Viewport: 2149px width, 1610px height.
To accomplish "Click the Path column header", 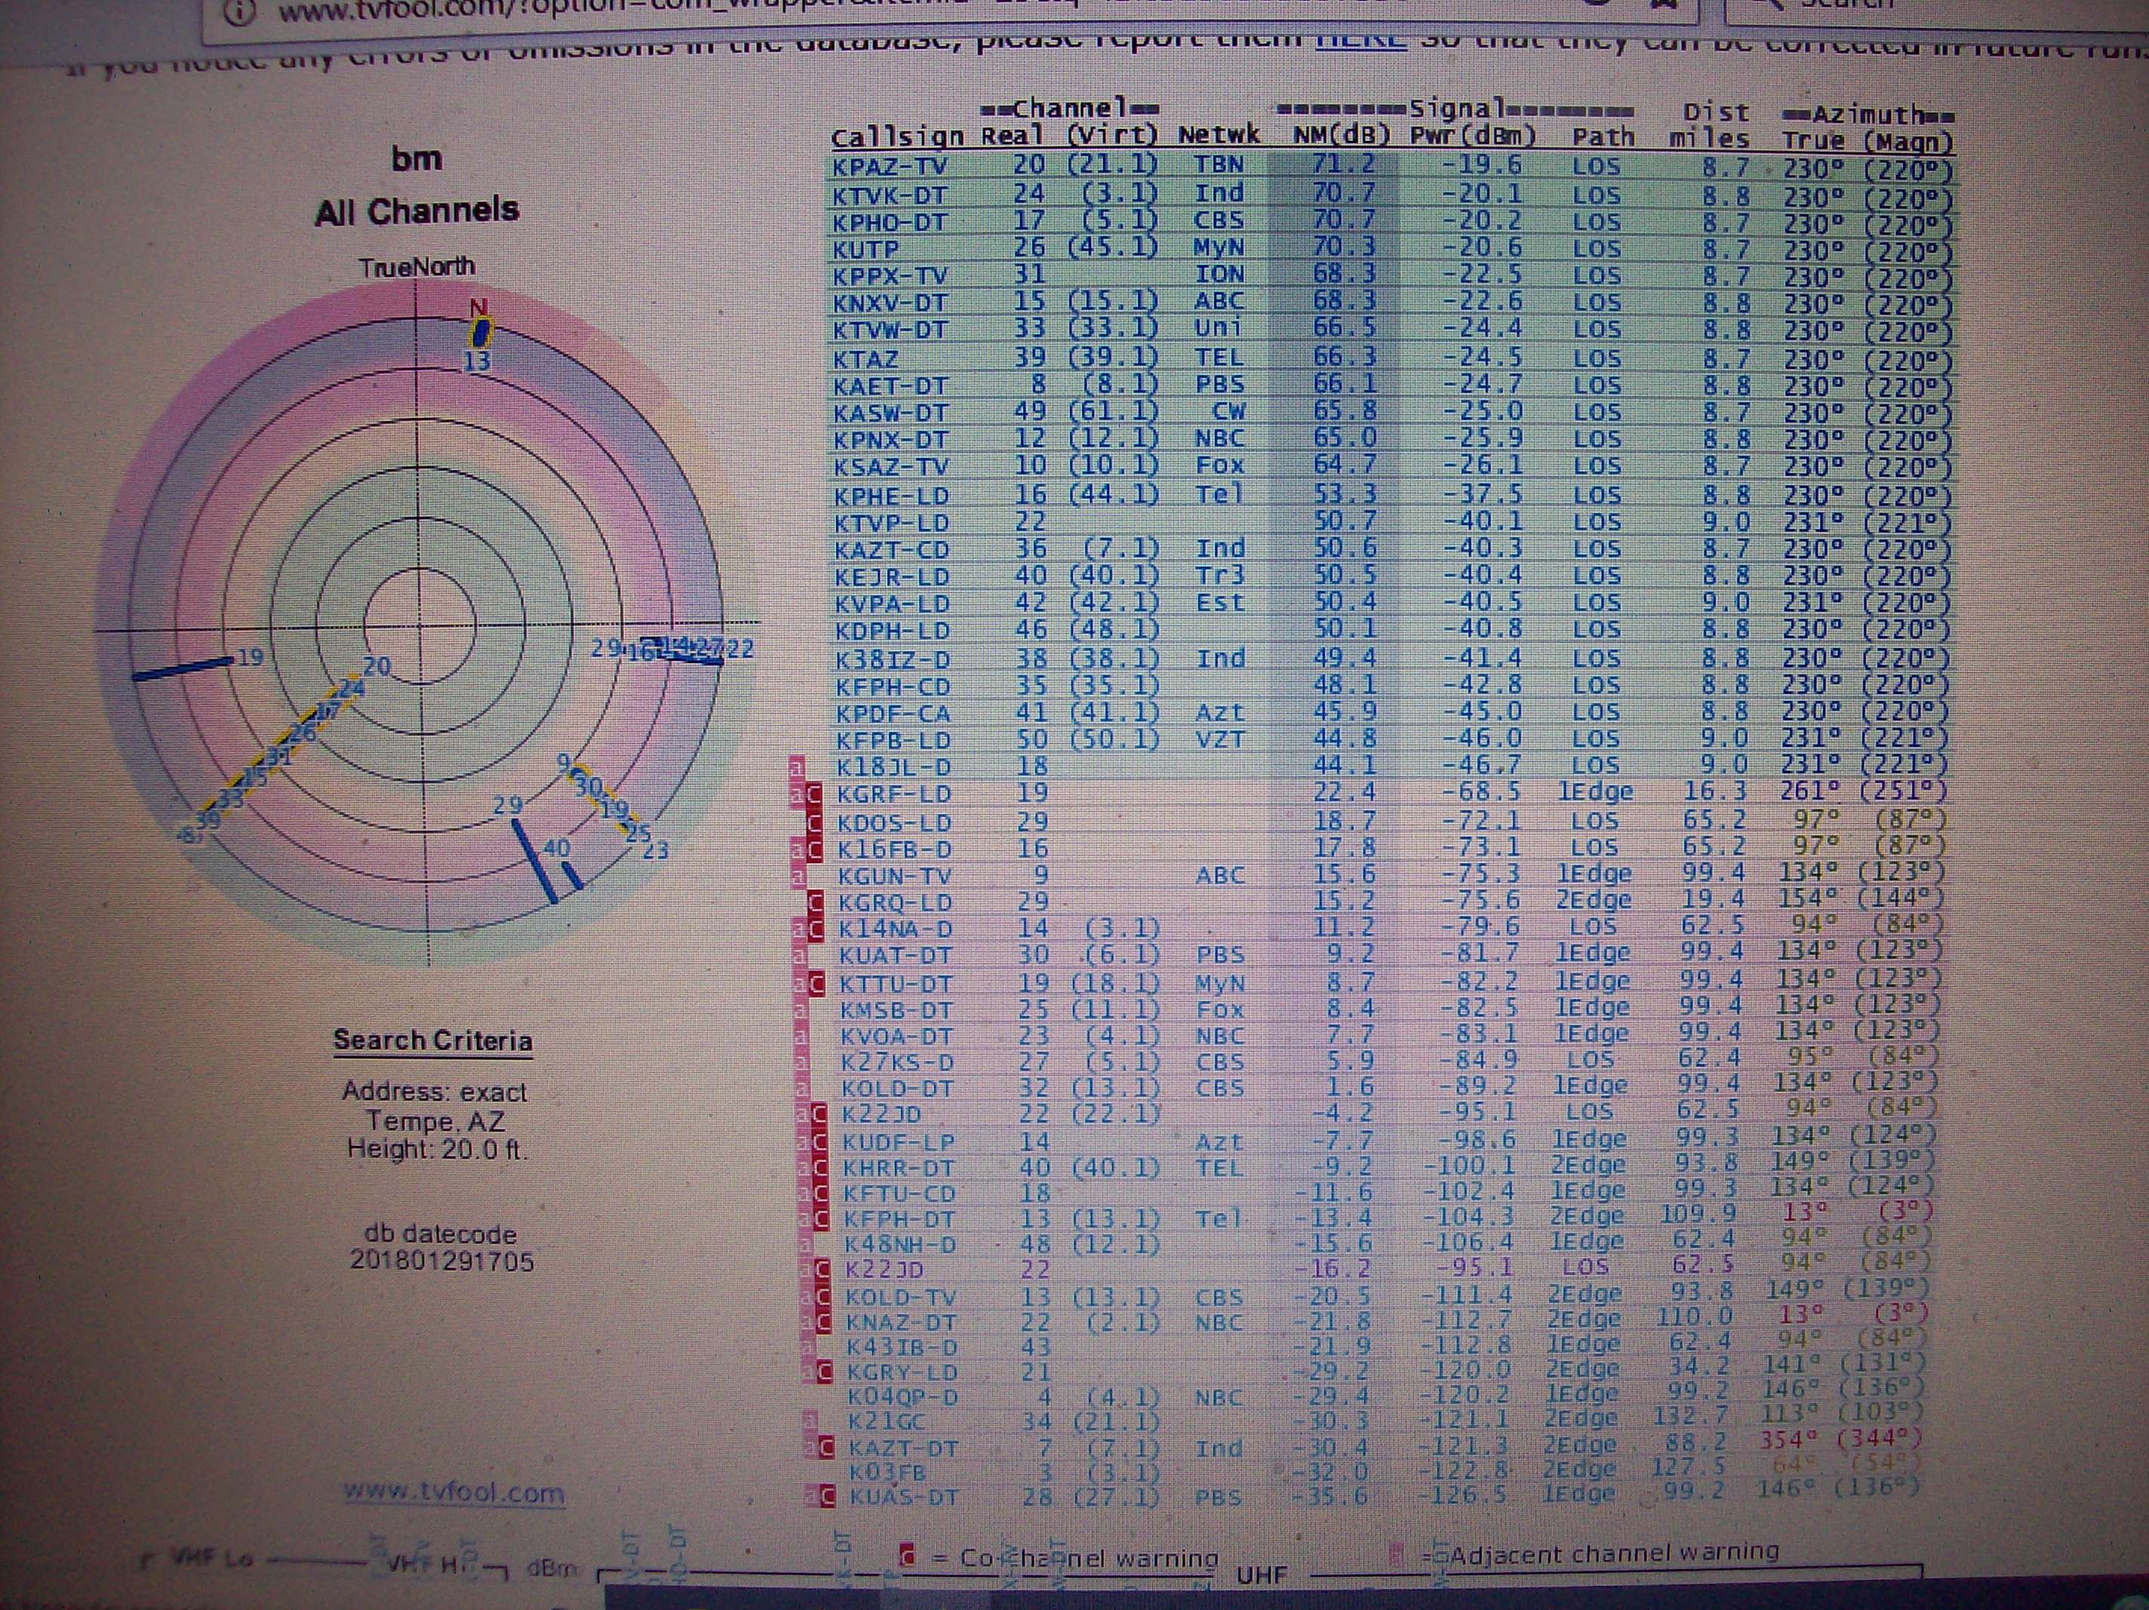I will tap(1604, 137).
